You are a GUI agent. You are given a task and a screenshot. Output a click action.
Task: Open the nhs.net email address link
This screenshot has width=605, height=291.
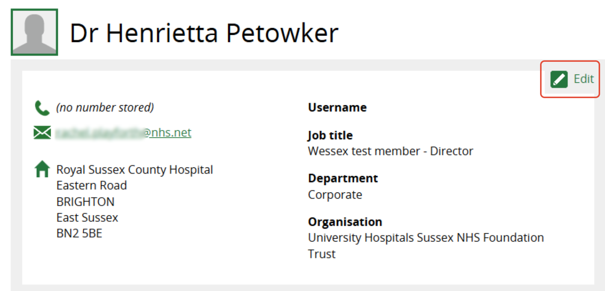click(124, 133)
